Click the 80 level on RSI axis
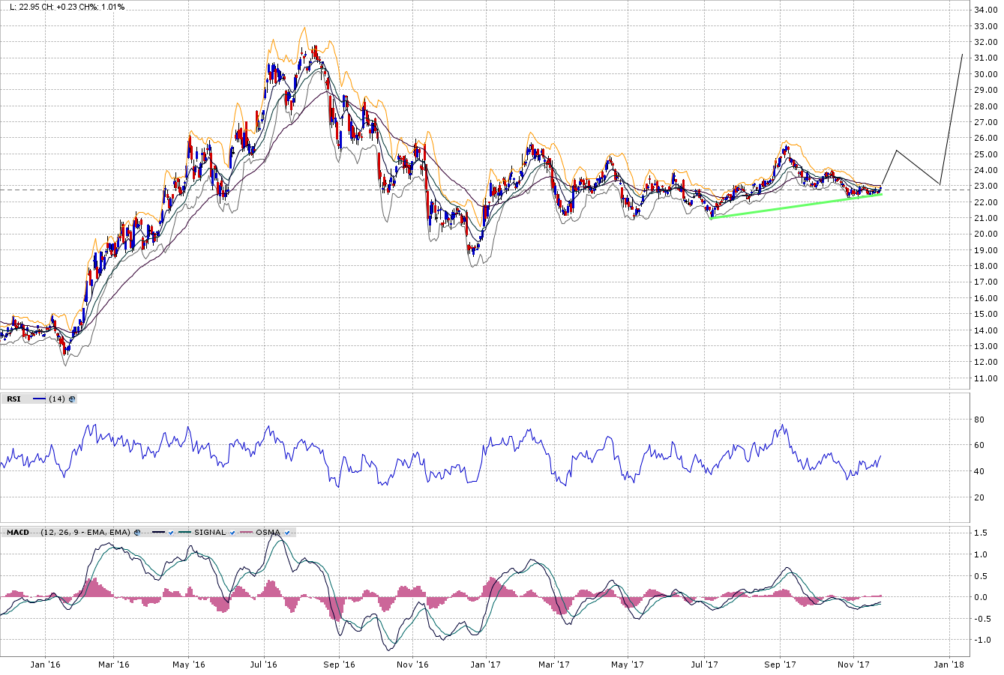 979,420
